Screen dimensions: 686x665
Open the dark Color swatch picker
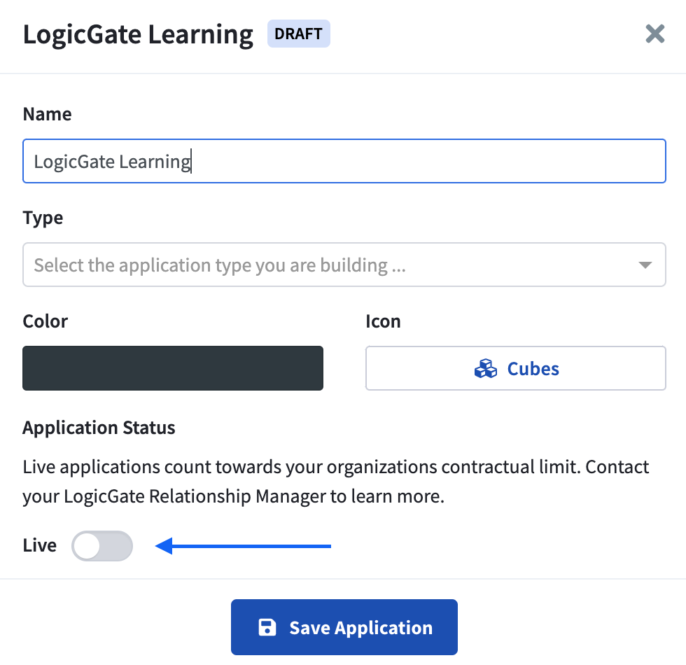173,368
